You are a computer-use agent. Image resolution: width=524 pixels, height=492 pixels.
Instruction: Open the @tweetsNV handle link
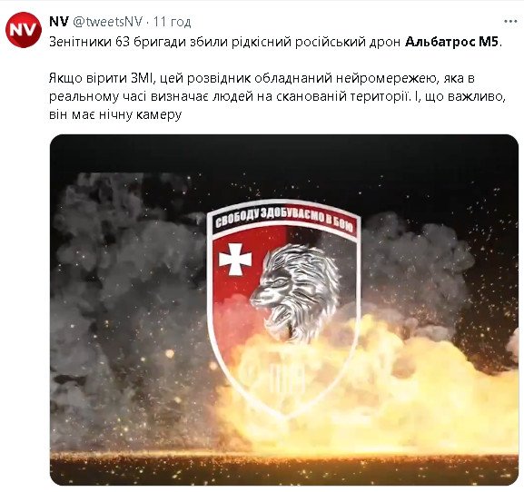(x=107, y=22)
